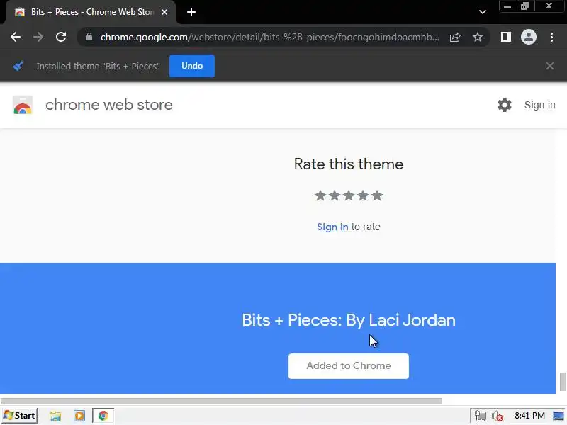
Task: Select the Bits + Pieces Chrome Web Store tab
Action: [x=91, y=12]
